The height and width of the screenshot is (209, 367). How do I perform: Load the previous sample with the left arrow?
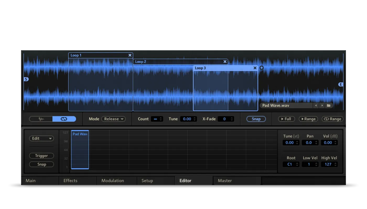pos(316,106)
